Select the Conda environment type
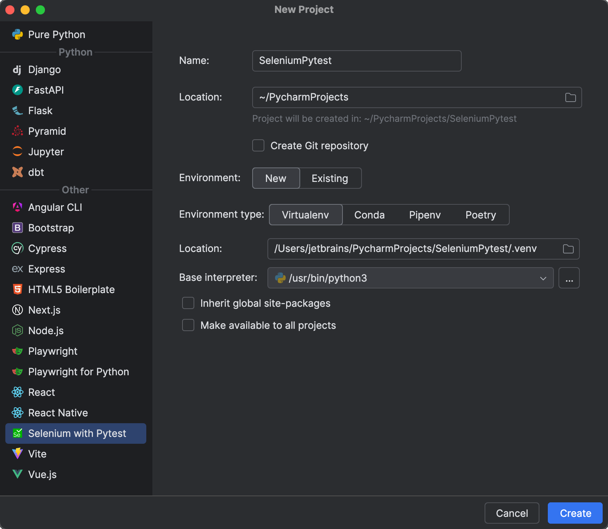Image resolution: width=608 pixels, height=529 pixels. coord(369,215)
